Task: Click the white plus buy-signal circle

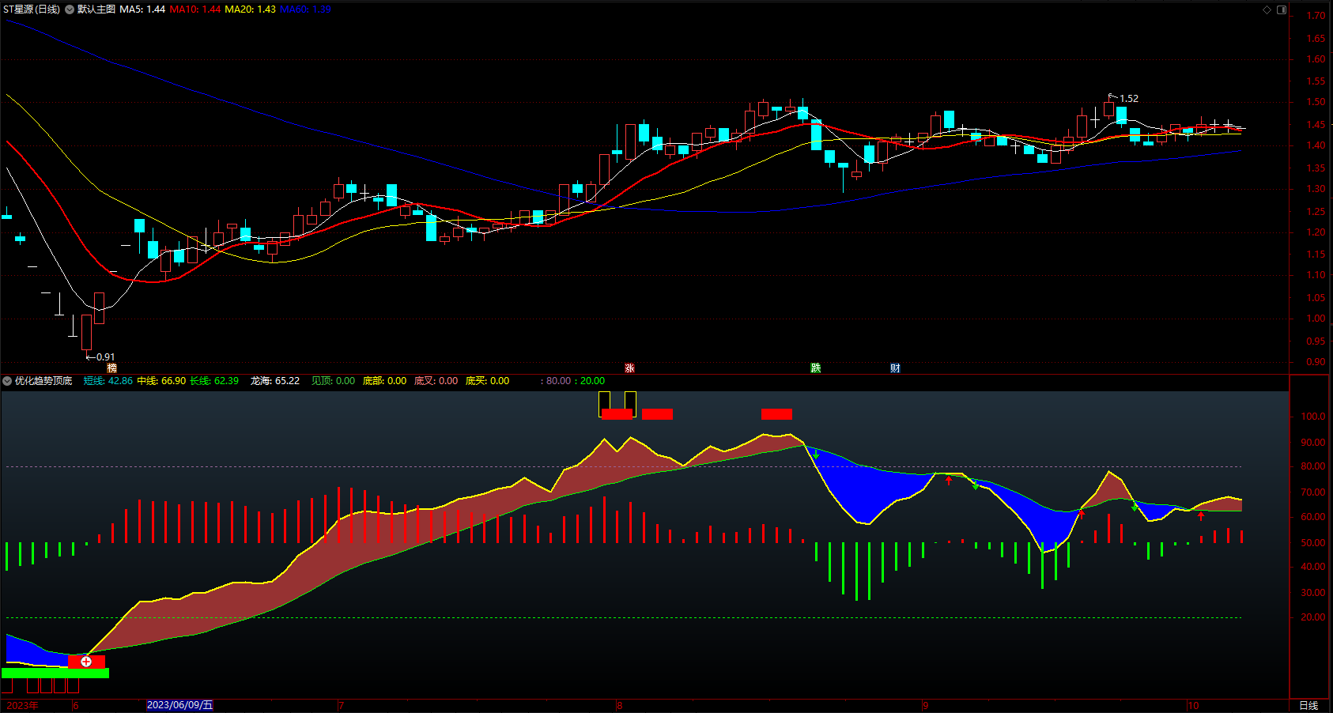Action: coord(86,662)
